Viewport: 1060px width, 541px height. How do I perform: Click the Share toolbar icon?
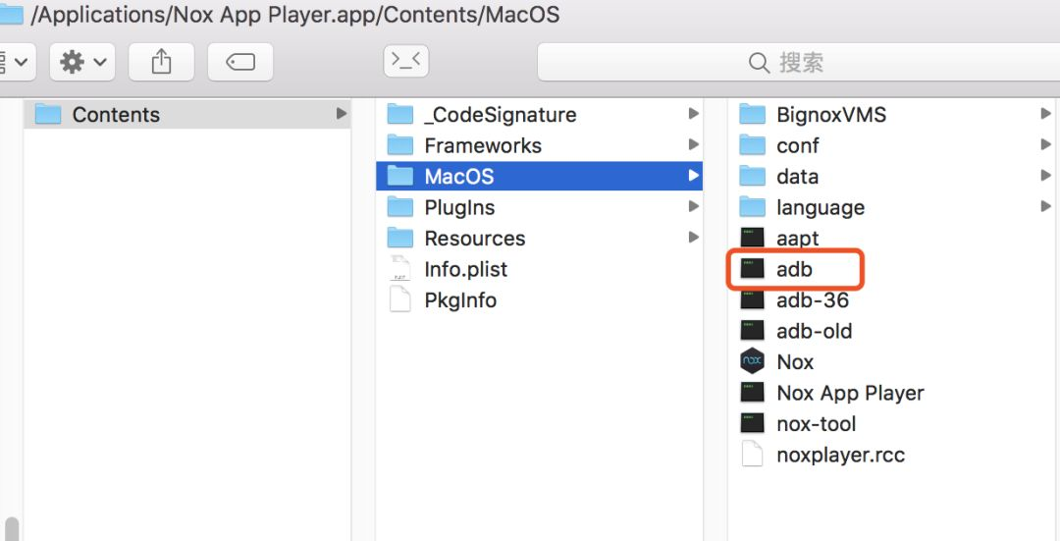coord(162,62)
